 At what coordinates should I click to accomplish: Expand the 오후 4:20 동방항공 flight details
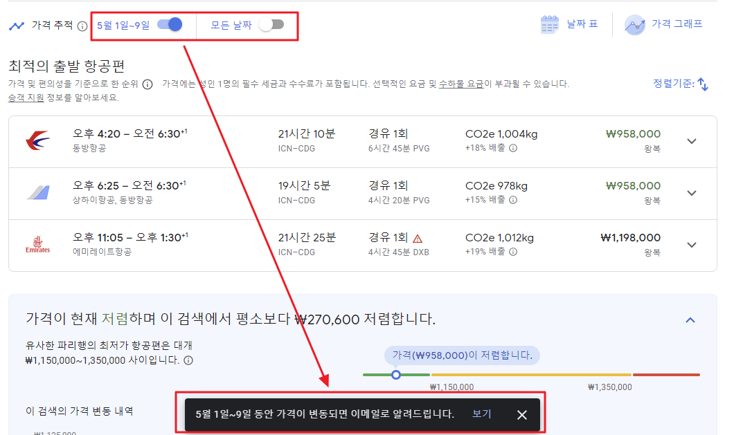(x=691, y=141)
